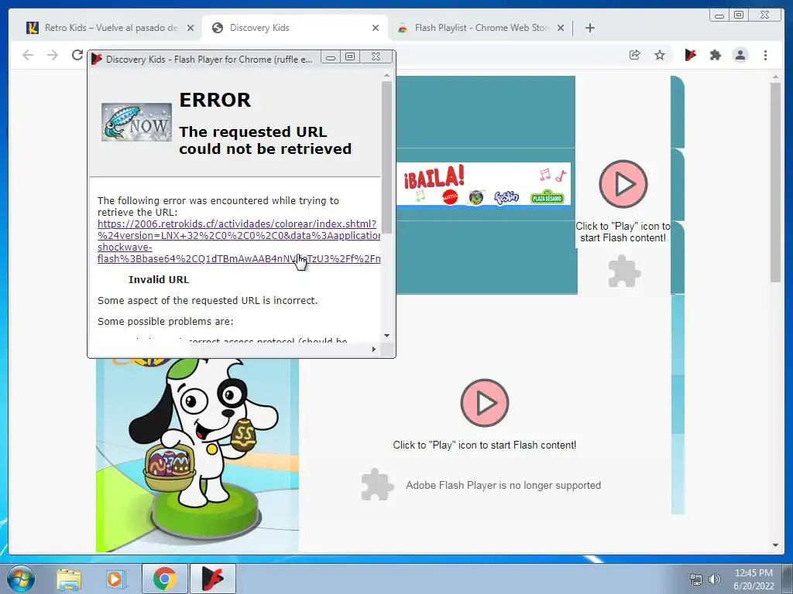
Task: Click the Plaza Sésamo logo in banner
Action: point(548,197)
